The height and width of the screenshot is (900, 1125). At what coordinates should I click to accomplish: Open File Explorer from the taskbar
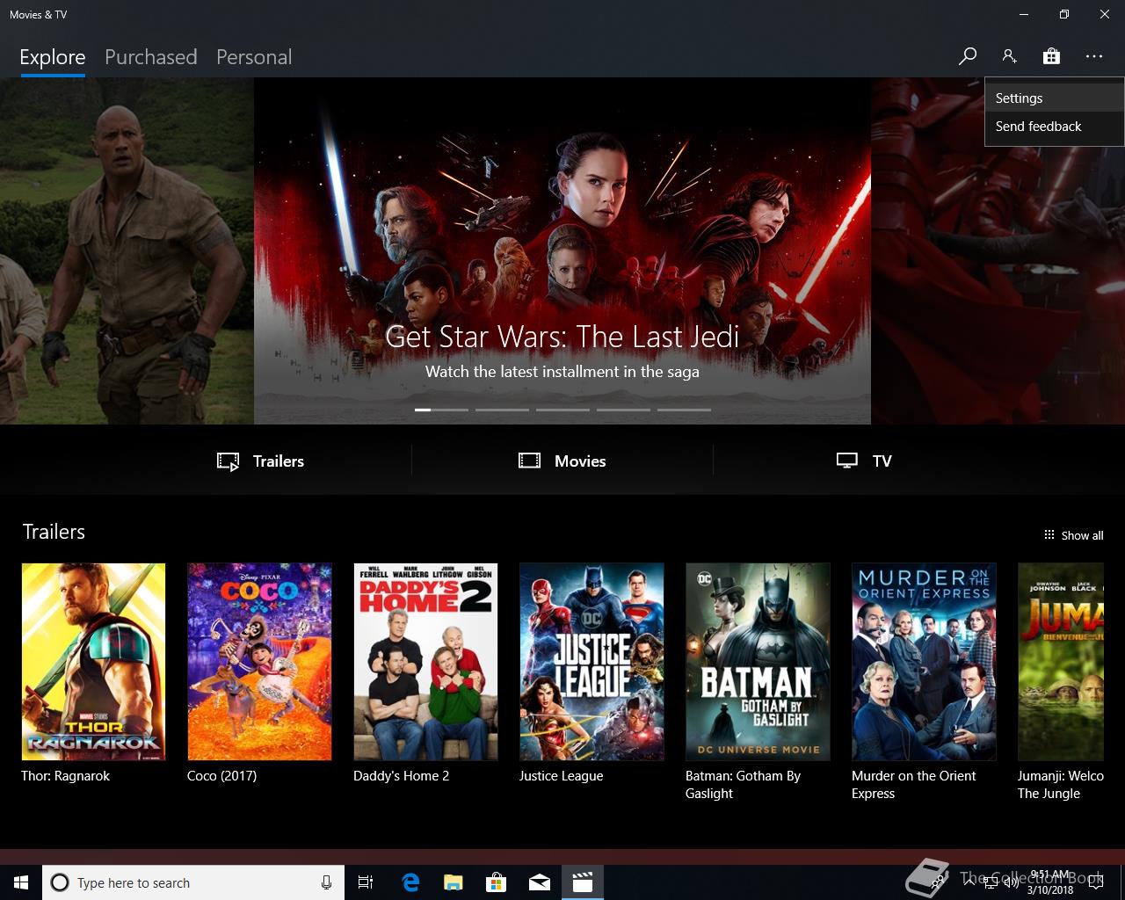(453, 882)
